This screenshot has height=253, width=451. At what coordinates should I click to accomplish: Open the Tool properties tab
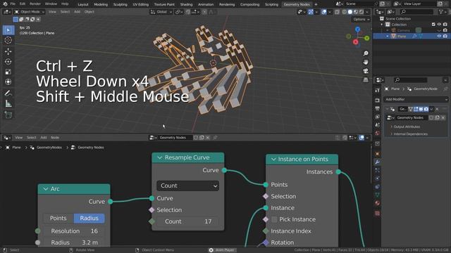pyautogui.click(x=378, y=91)
